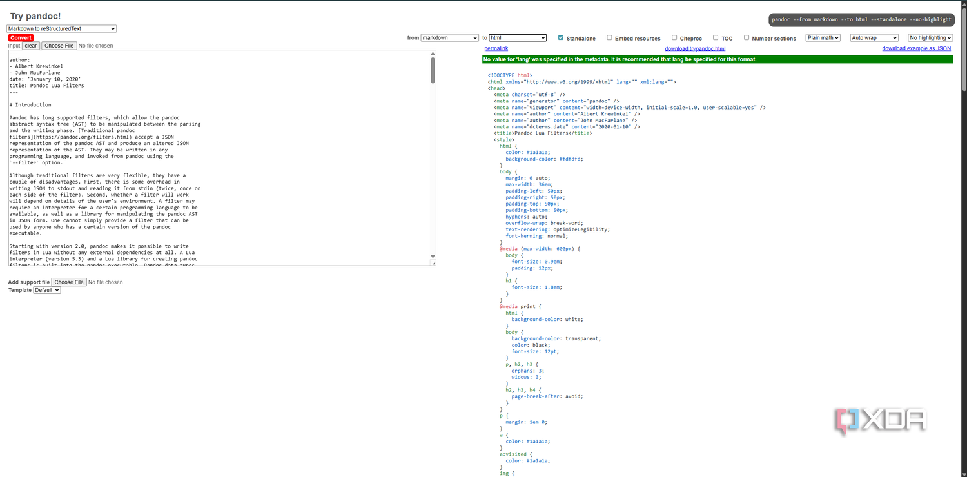The image size is (967, 477).
Task: Expand the Auto wrap dropdown
Action: [874, 38]
